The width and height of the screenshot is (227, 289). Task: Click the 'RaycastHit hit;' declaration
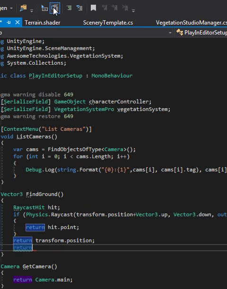click(36, 207)
